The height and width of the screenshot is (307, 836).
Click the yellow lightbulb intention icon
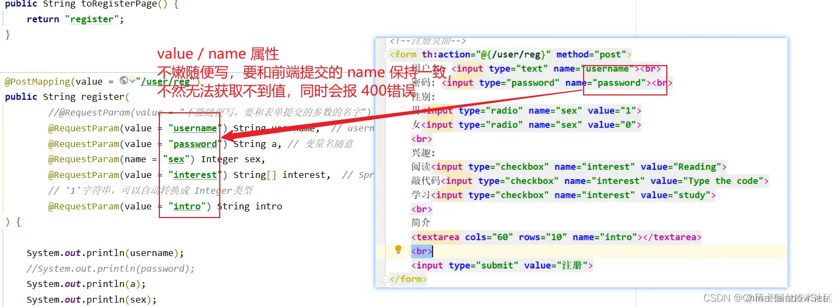click(x=398, y=250)
